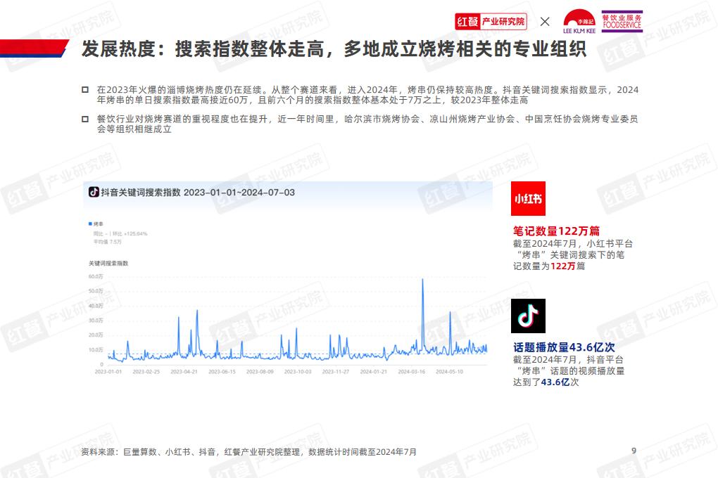Click the x-axis date 2024-05-10

450,372
